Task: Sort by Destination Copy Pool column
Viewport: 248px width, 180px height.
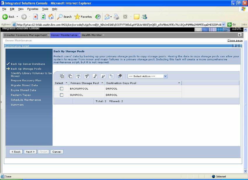Action: coord(143,83)
